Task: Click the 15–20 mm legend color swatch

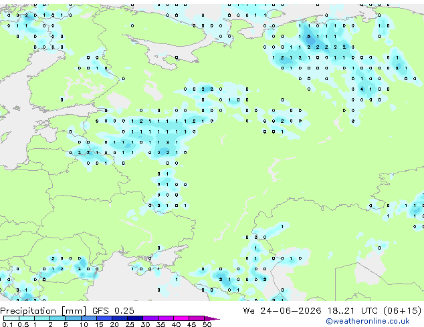Action: (x=104, y=318)
